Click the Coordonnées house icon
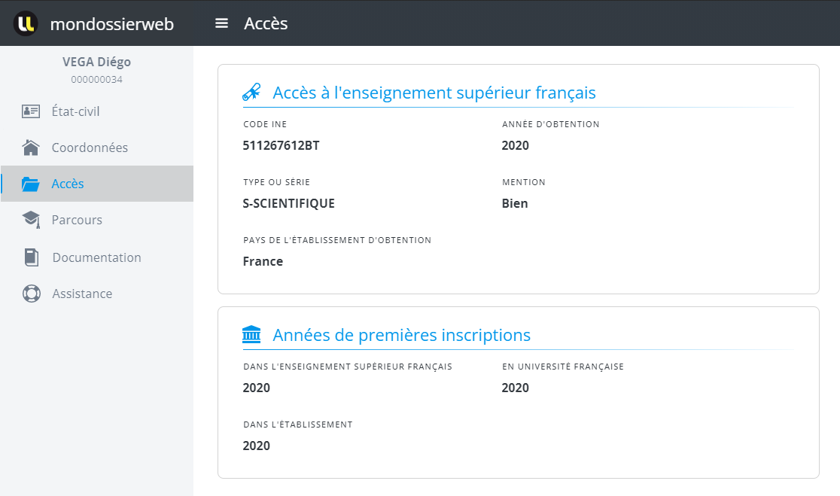The width and height of the screenshot is (840, 496). click(31, 148)
